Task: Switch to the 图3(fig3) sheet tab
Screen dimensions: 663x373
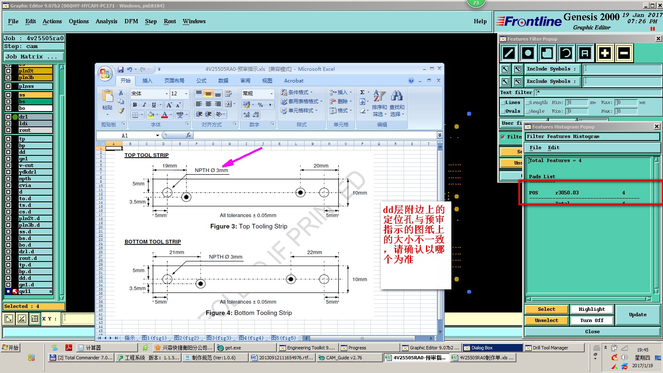Action: tap(219, 338)
